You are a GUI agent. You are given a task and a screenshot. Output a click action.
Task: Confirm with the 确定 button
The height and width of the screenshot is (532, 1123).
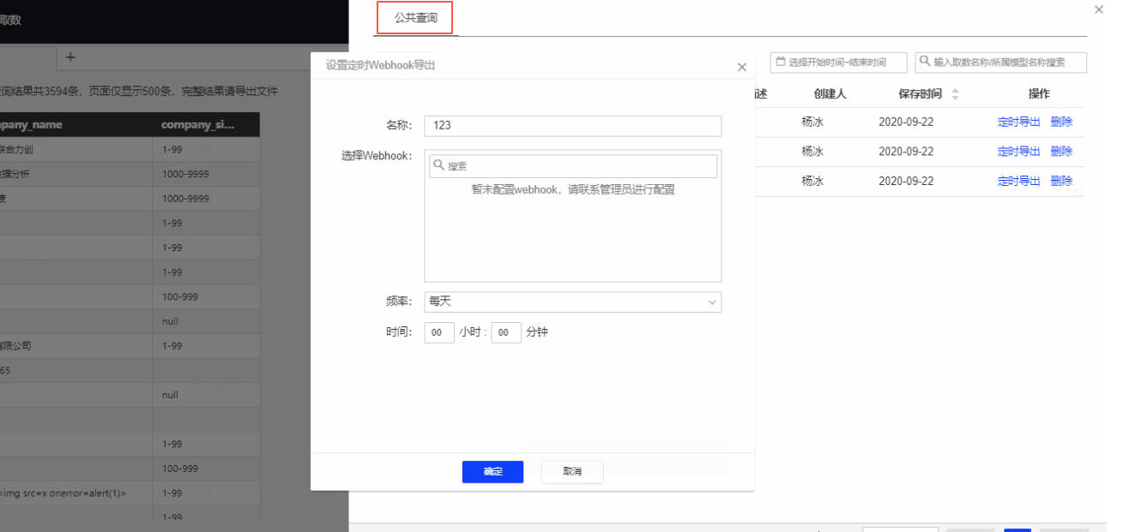492,472
